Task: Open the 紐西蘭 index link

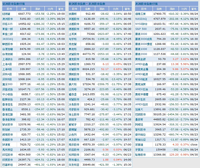Action: pos(6,14)
